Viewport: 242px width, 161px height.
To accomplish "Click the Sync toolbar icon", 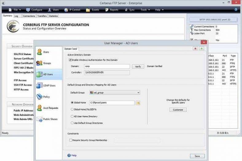I will [x=126, y=10].
